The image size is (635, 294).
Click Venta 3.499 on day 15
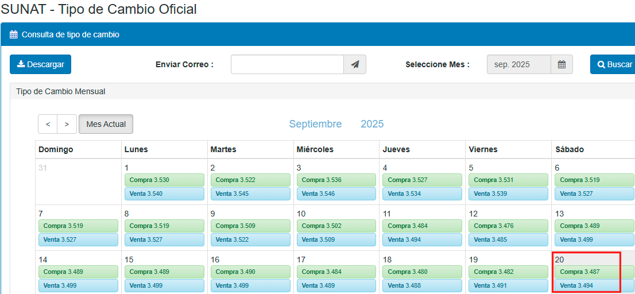point(164,286)
